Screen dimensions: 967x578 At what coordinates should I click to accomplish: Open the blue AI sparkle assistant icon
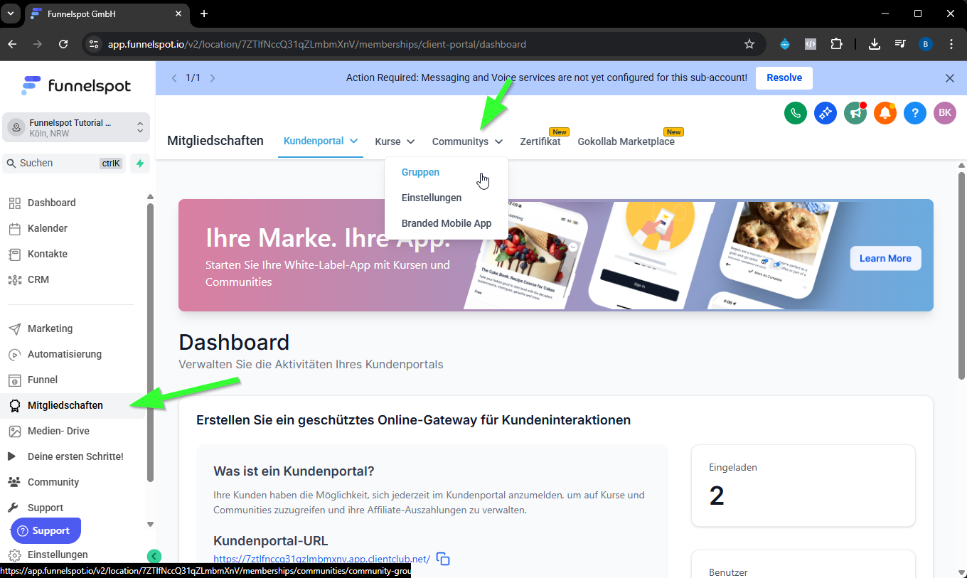coord(826,112)
